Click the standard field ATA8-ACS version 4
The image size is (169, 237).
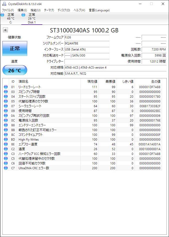click(115, 68)
